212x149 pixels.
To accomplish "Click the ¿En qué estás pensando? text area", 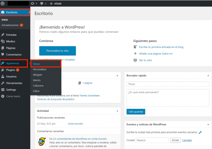I will [x=168, y=98].
